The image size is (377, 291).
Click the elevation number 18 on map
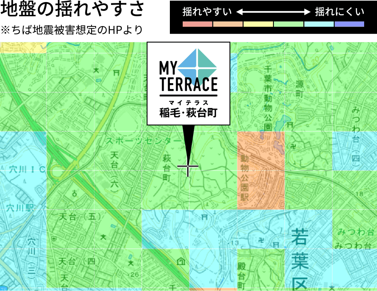[359, 194]
